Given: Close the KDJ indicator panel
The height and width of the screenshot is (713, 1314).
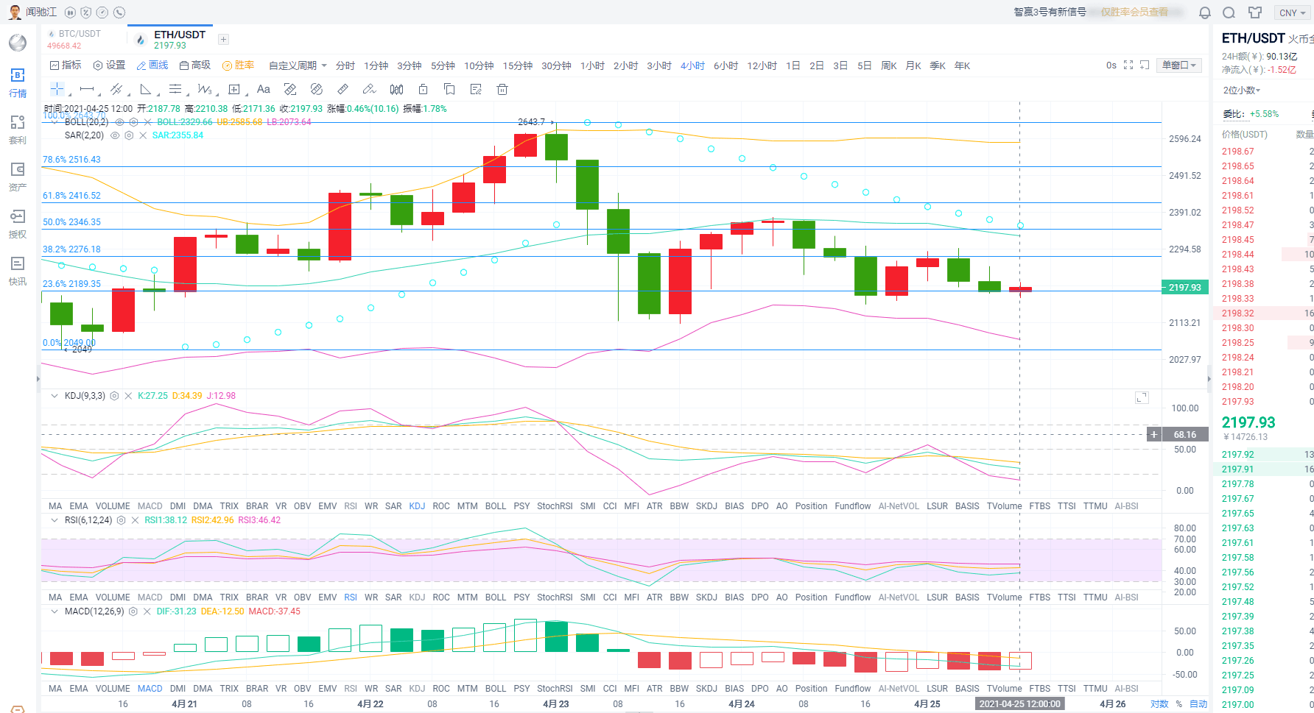Looking at the screenshot, I should 128,396.
